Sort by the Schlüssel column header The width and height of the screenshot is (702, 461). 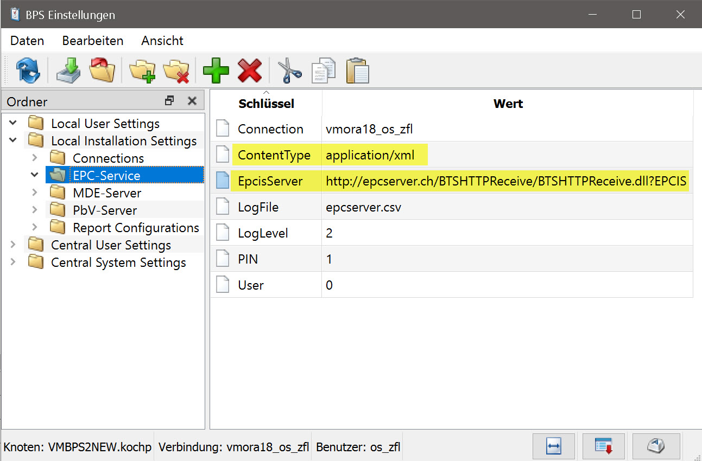point(266,103)
